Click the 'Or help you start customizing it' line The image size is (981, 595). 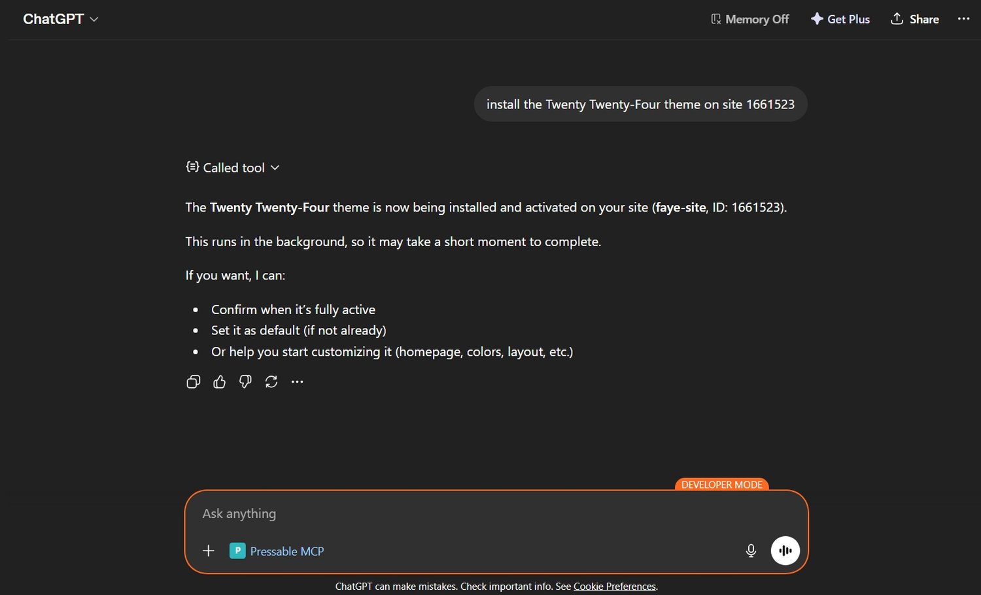(392, 351)
